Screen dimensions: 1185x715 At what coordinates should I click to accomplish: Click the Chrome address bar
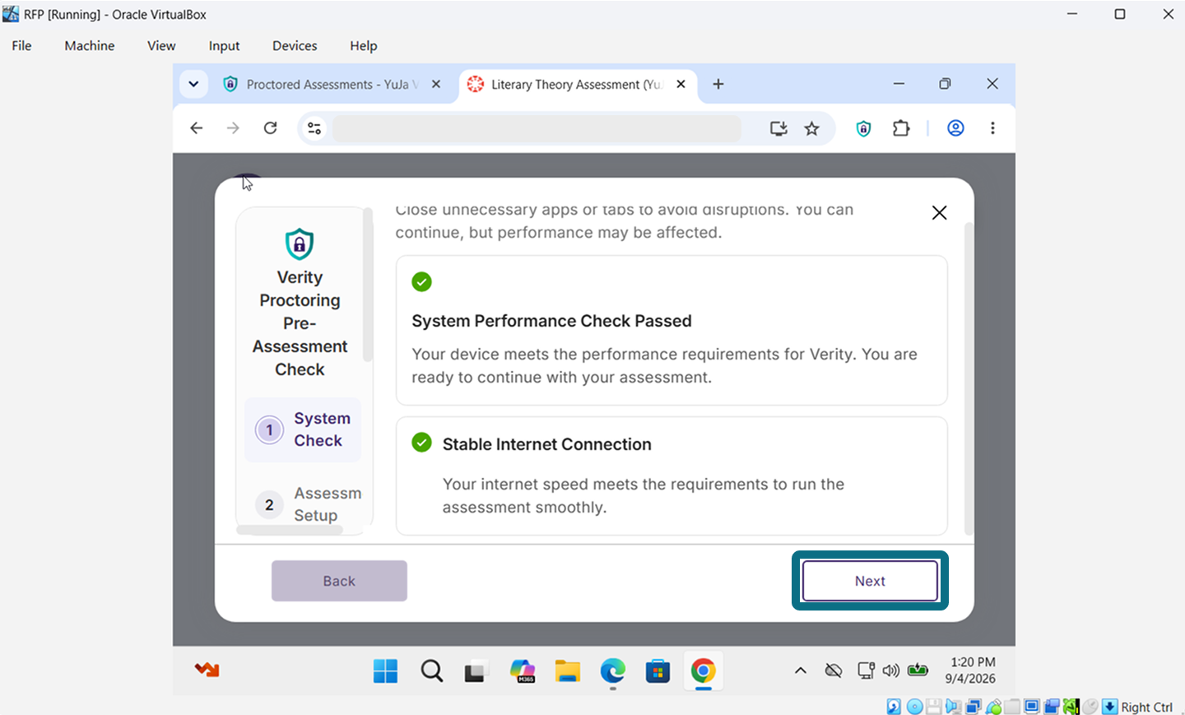coord(537,128)
